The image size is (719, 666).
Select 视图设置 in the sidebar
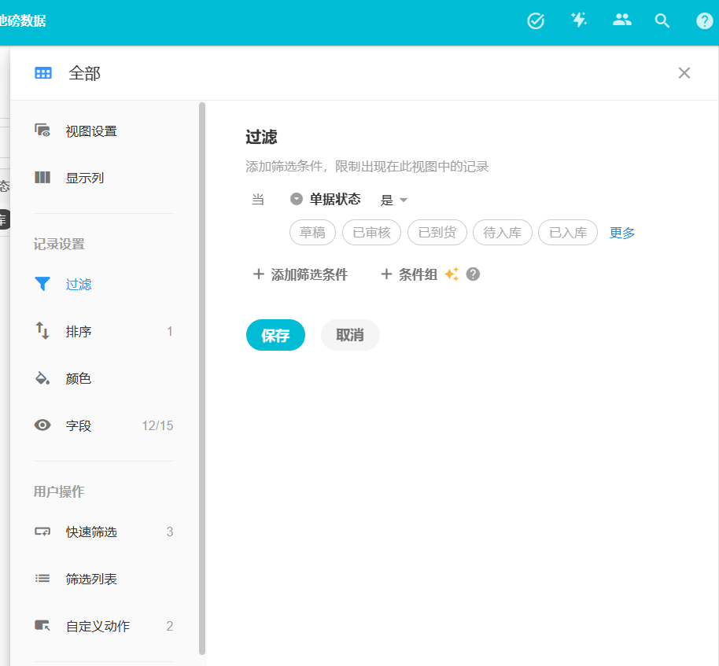[x=91, y=131]
